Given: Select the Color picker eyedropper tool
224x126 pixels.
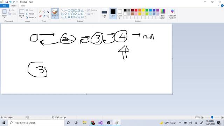Looking at the screenshot, I should 44,16.
